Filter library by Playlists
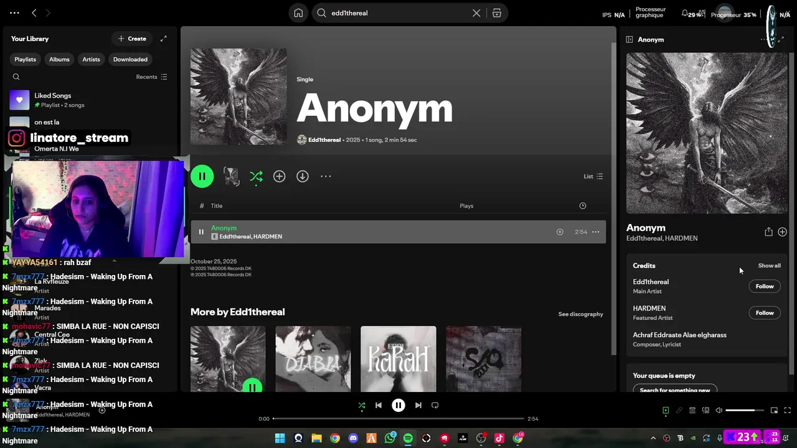This screenshot has width=797, height=448. 25,60
